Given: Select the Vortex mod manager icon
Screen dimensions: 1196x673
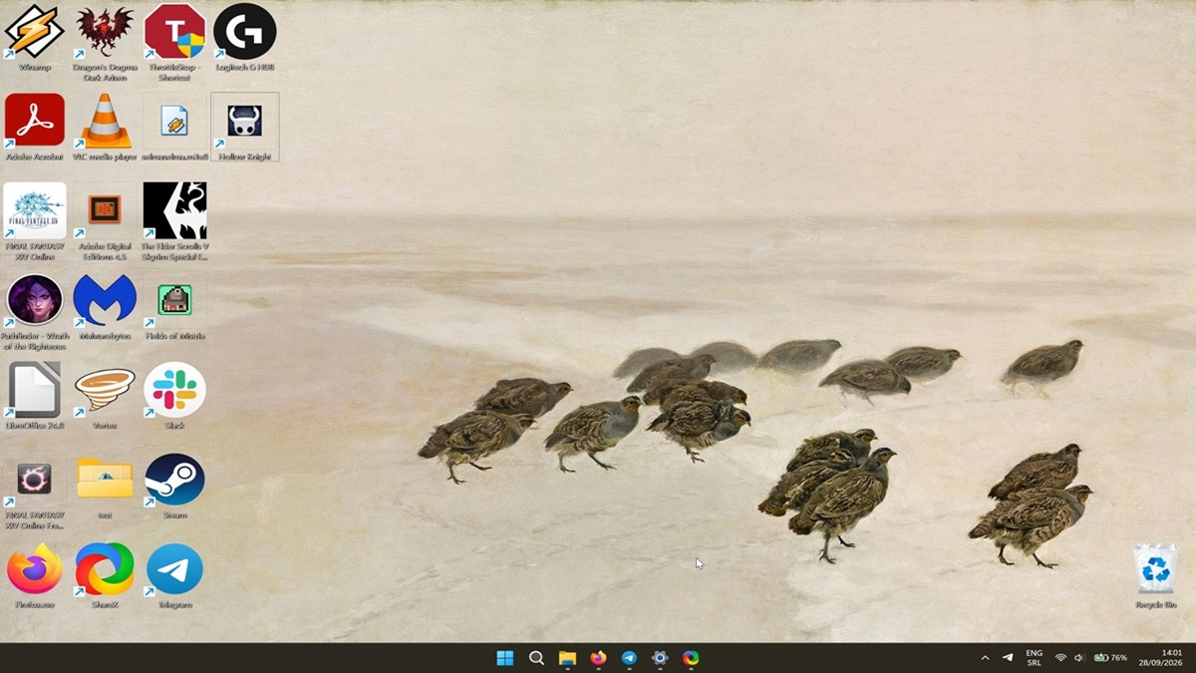Looking at the screenshot, I should coord(105,397).
